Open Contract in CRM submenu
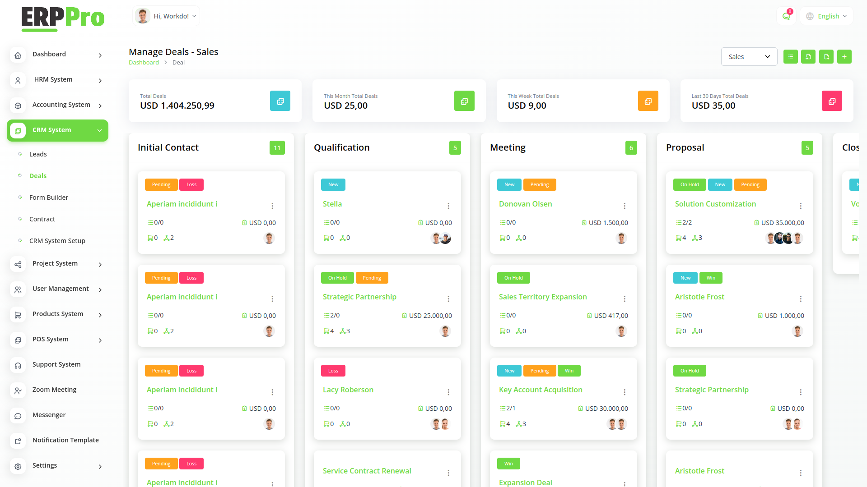The image size is (867, 487). [42, 219]
